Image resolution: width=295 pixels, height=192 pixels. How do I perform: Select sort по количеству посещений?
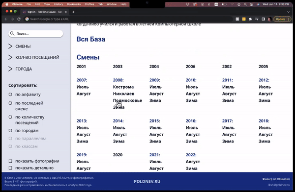click(10, 117)
